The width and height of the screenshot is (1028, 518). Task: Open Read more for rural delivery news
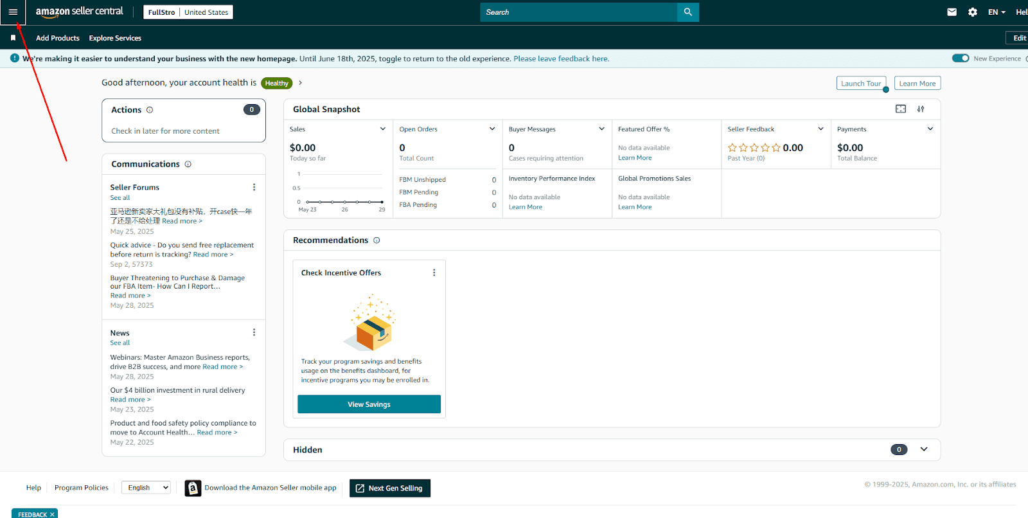130,400
